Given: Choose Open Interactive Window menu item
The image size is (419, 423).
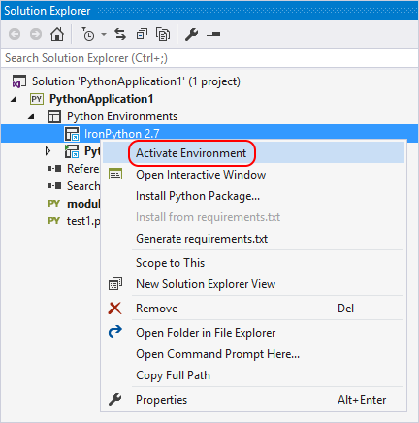Looking at the screenshot, I should point(253,175).
